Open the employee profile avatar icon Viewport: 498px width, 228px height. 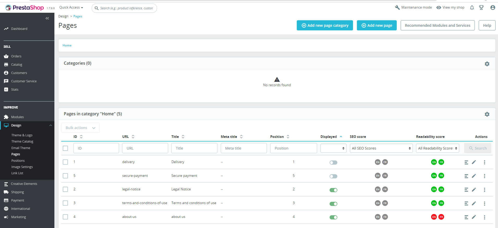[493, 8]
